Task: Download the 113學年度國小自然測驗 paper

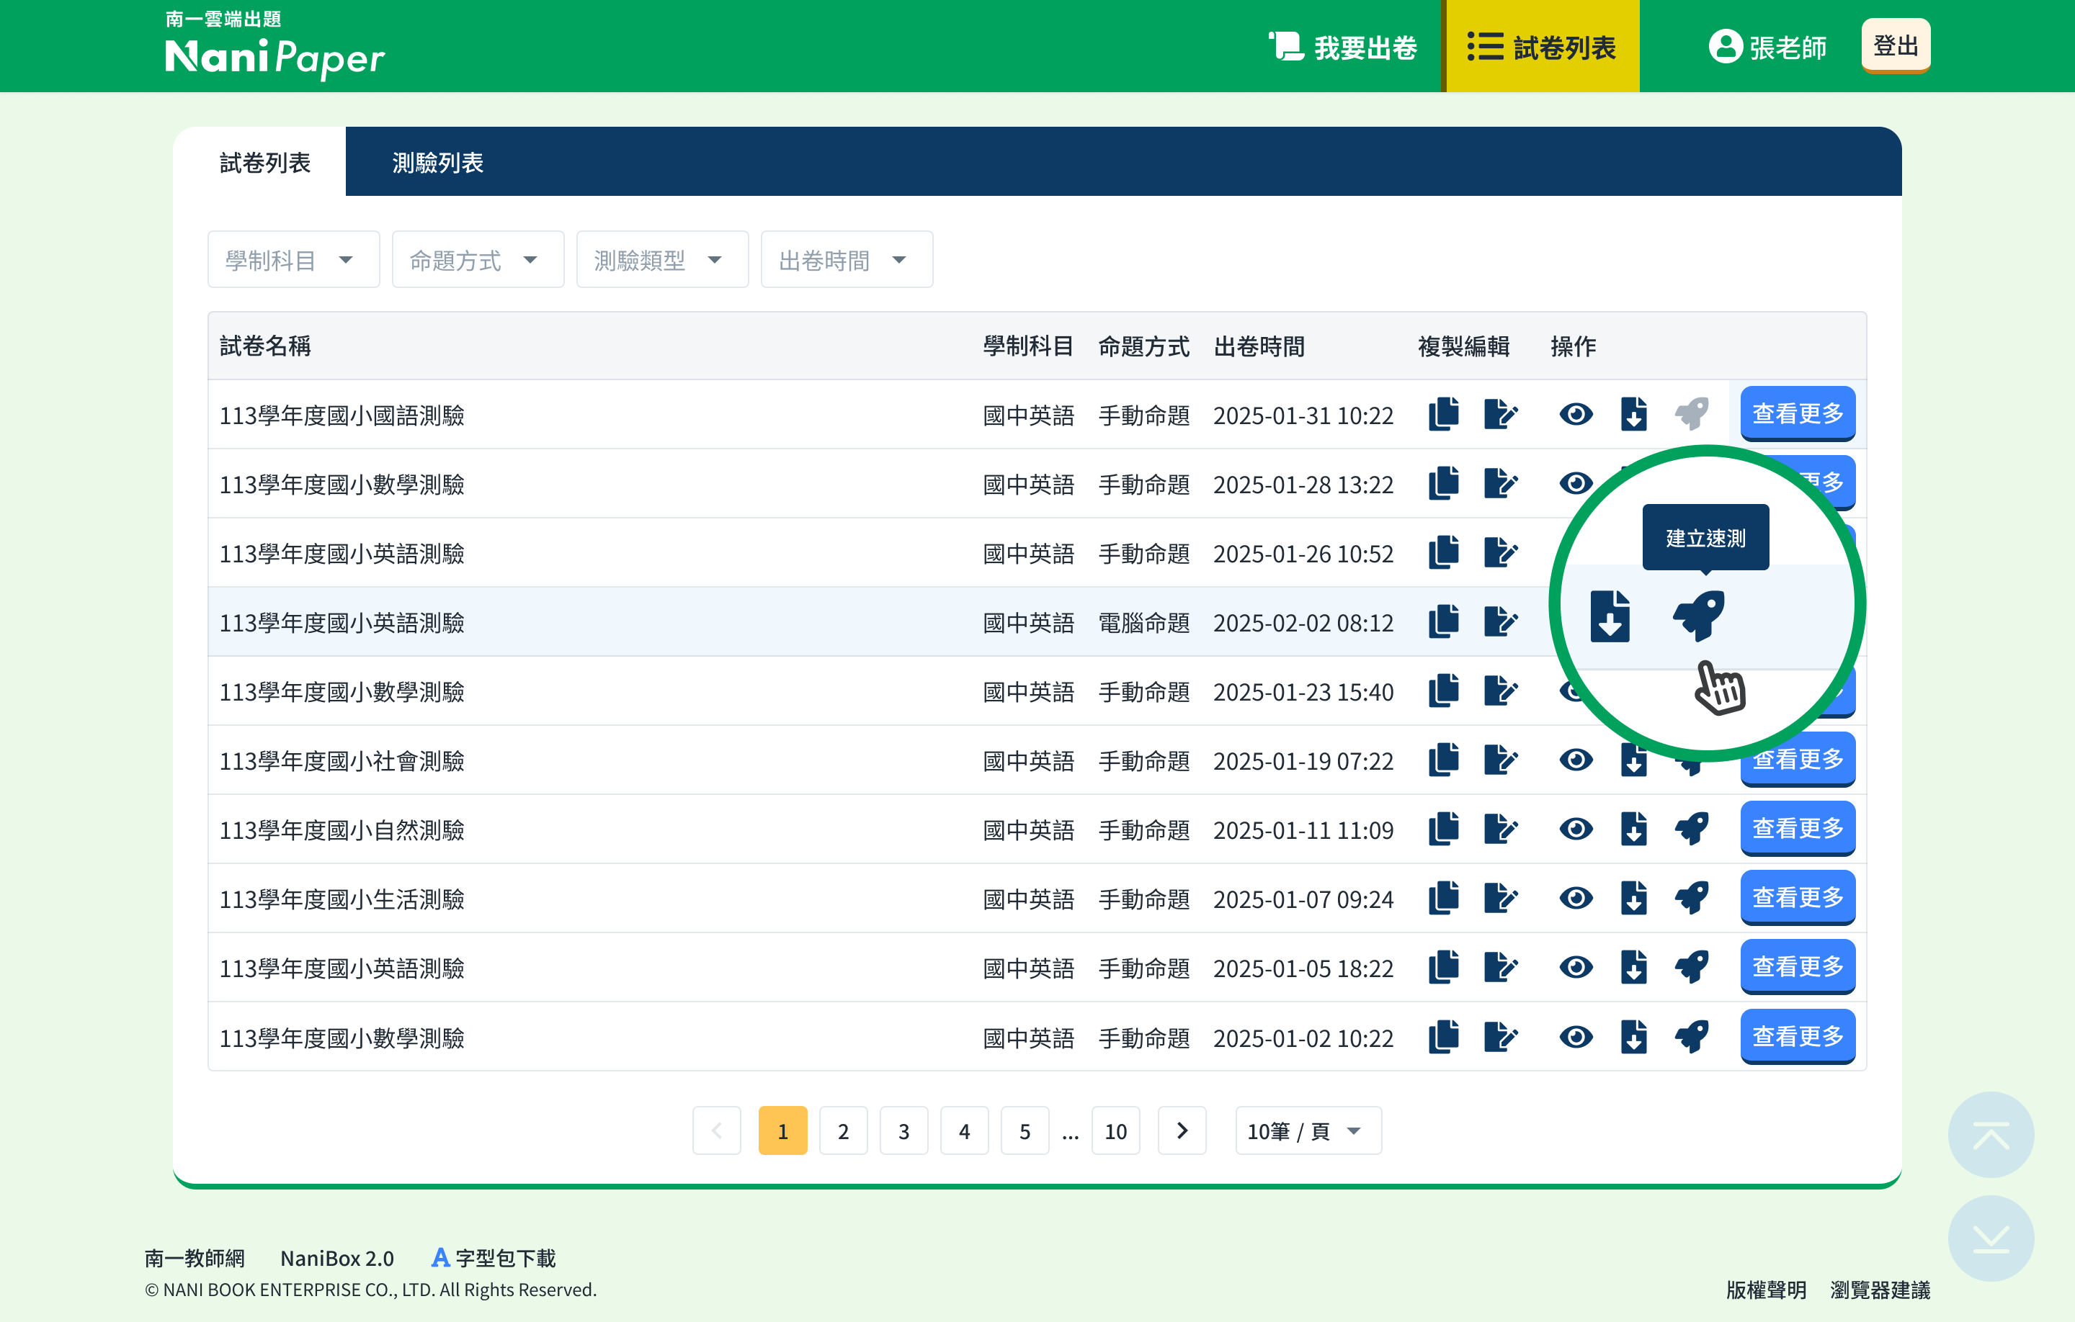Action: pos(1634,829)
